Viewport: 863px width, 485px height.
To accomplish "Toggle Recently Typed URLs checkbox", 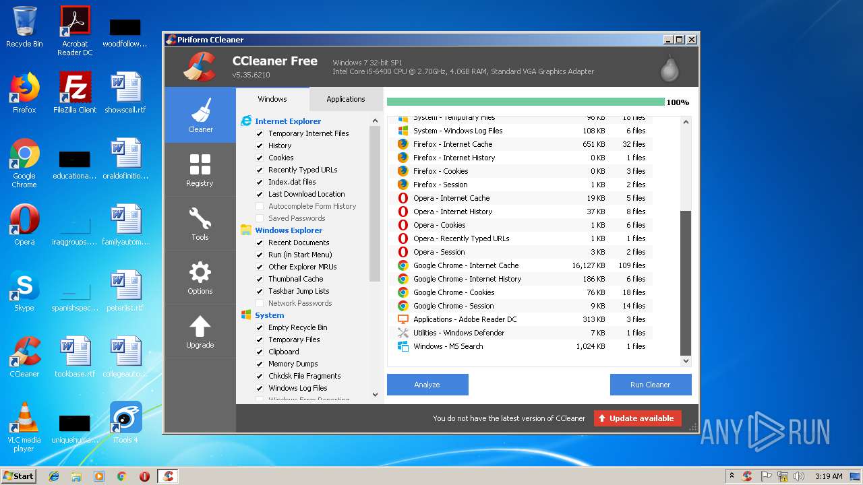I will tap(260, 170).
